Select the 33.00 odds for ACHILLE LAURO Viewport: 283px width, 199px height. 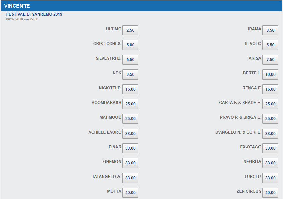coord(130,134)
